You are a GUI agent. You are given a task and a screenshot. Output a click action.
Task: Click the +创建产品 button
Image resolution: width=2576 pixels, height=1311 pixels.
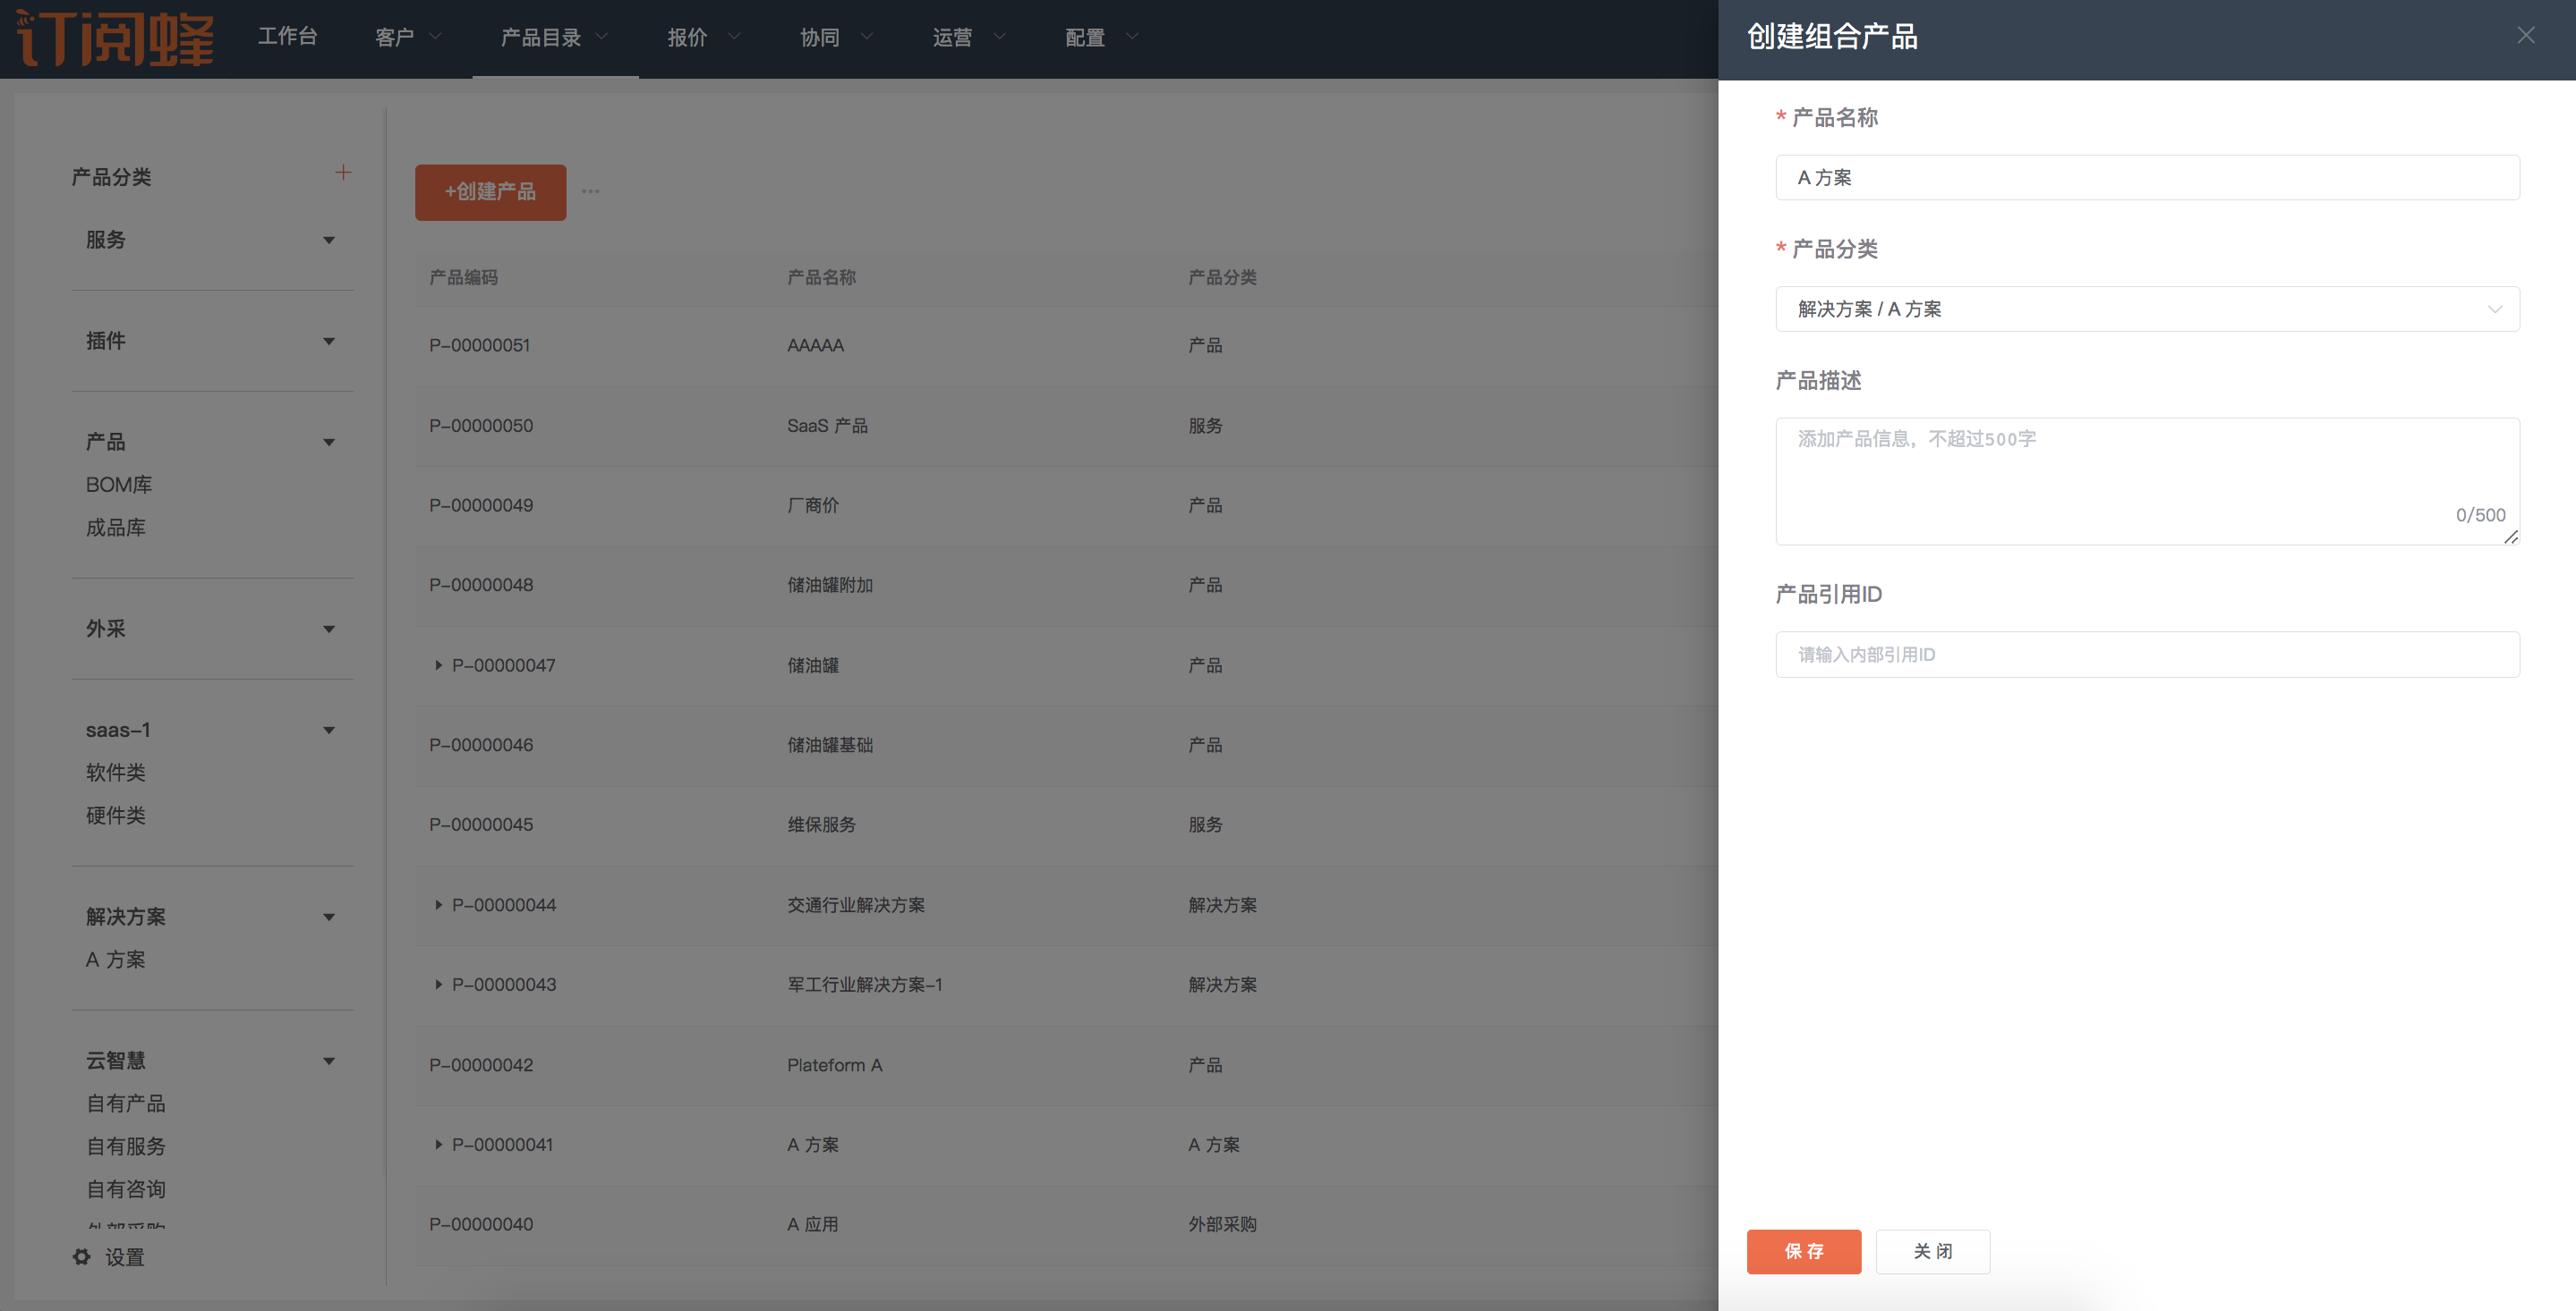tap(490, 192)
